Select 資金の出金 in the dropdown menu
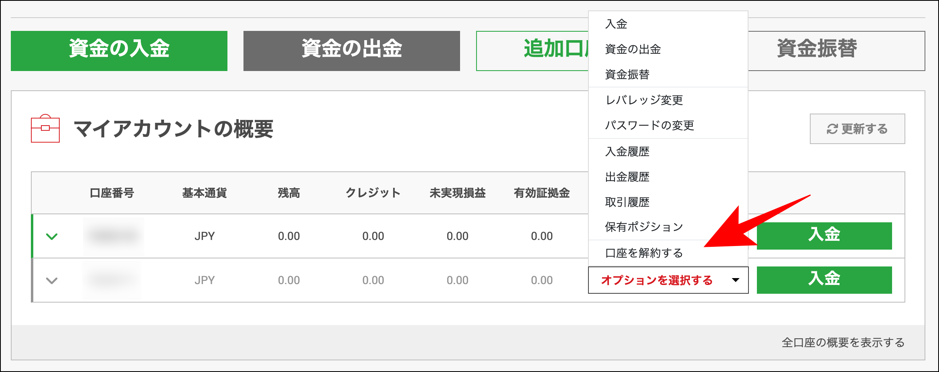The image size is (939, 372). 633,49
